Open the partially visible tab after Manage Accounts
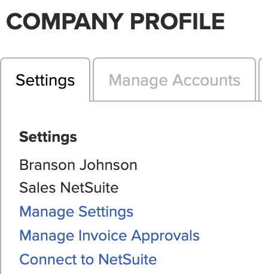262x274 pixels. tap(260, 80)
